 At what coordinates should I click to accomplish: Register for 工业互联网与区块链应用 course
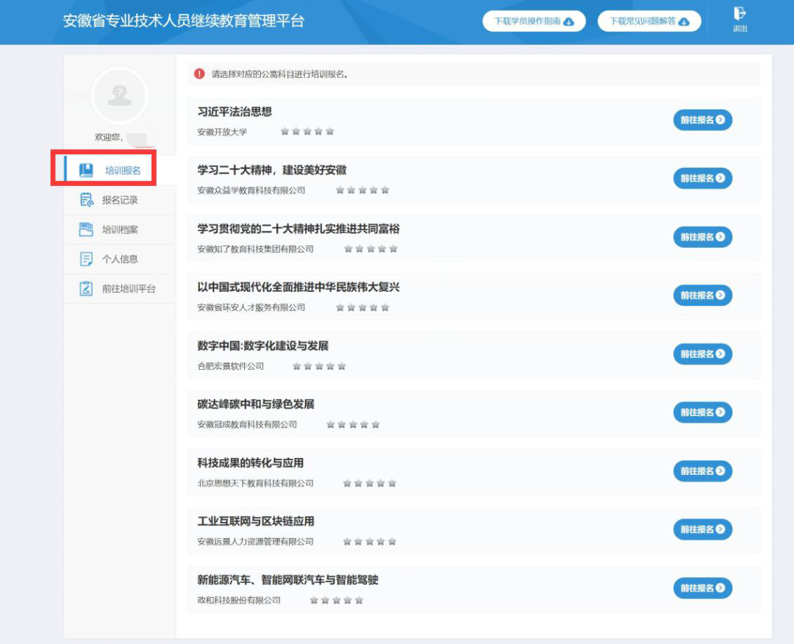702,529
